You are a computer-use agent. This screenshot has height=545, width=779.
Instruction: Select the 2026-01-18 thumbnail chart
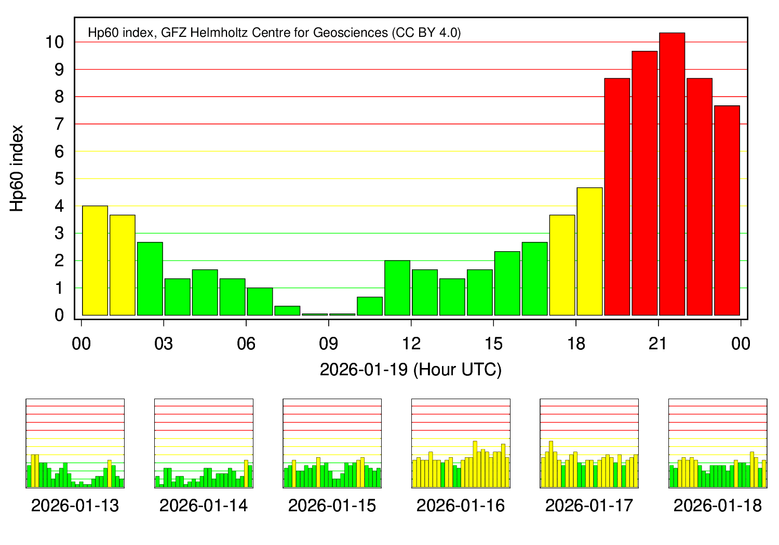point(718,444)
